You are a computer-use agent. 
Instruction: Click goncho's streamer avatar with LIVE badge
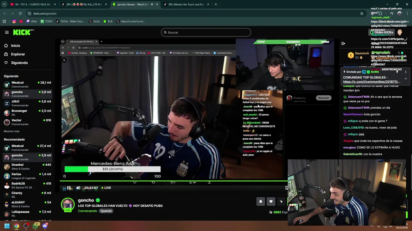coord(68,205)
